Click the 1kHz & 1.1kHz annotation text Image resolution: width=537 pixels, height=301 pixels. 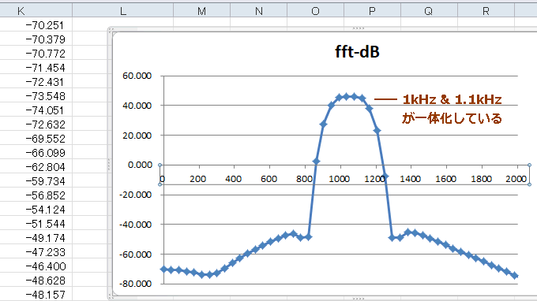pyautogui.click(x=452, y=99)
